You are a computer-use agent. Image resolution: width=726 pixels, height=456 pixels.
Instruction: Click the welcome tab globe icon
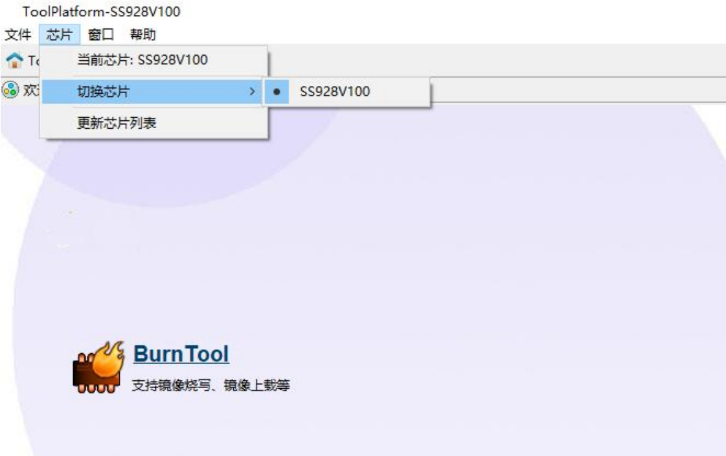tap(10, 90)
